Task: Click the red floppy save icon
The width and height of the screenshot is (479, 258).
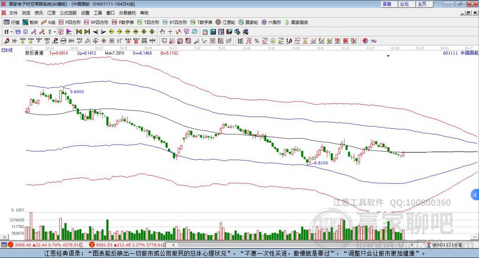Action: [x=229, y=32]
